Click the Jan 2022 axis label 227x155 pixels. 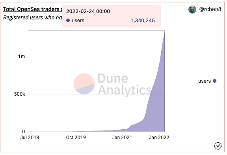pyautogui.click(x=159, y=138)
